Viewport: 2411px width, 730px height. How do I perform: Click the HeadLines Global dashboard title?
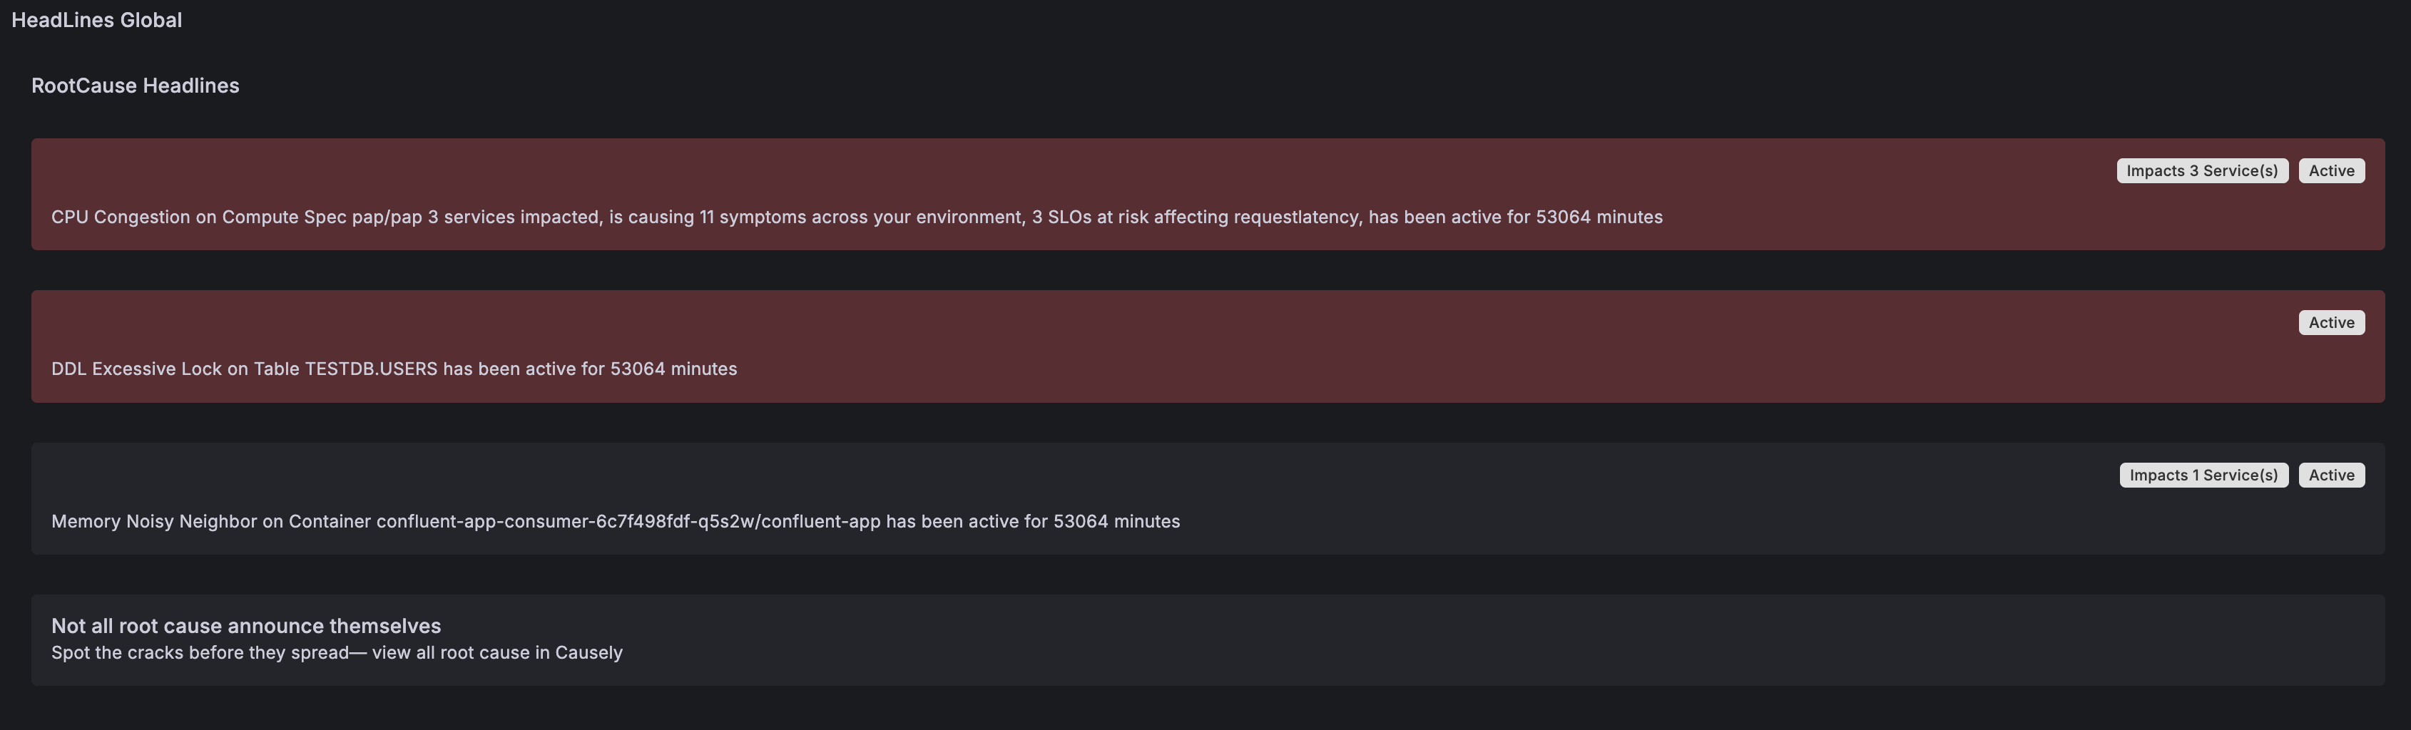coord(96,20)
